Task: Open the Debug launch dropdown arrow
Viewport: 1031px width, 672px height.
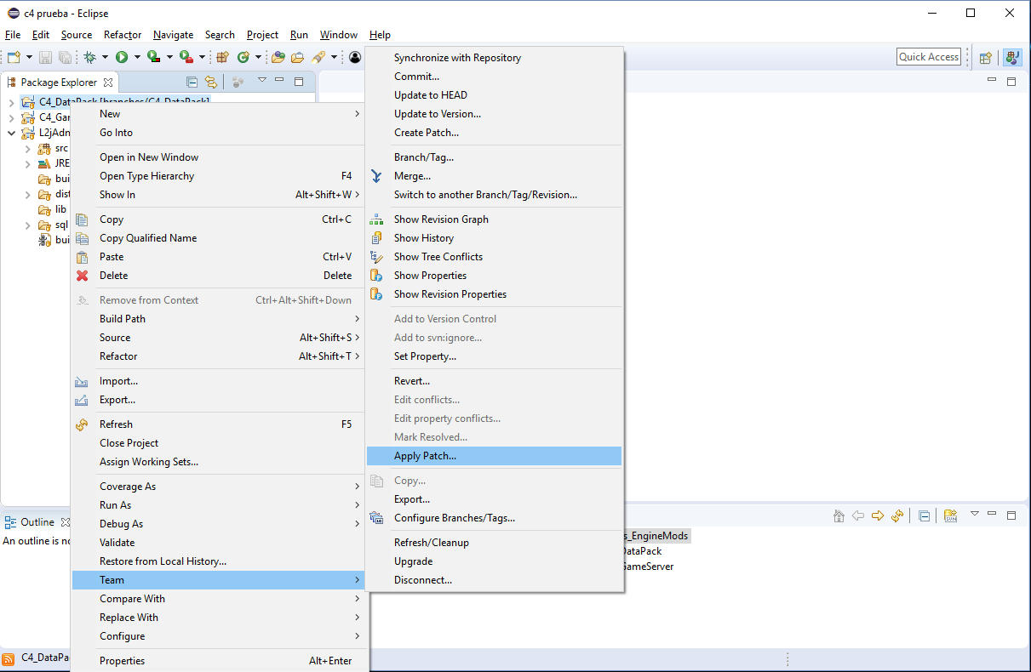Action: click(105, 57)
